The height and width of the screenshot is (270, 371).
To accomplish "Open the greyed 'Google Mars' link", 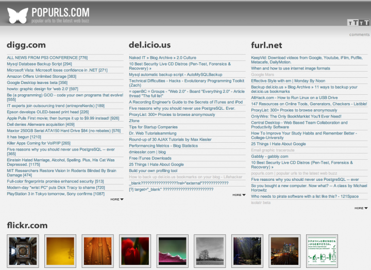I will (262, 75).
